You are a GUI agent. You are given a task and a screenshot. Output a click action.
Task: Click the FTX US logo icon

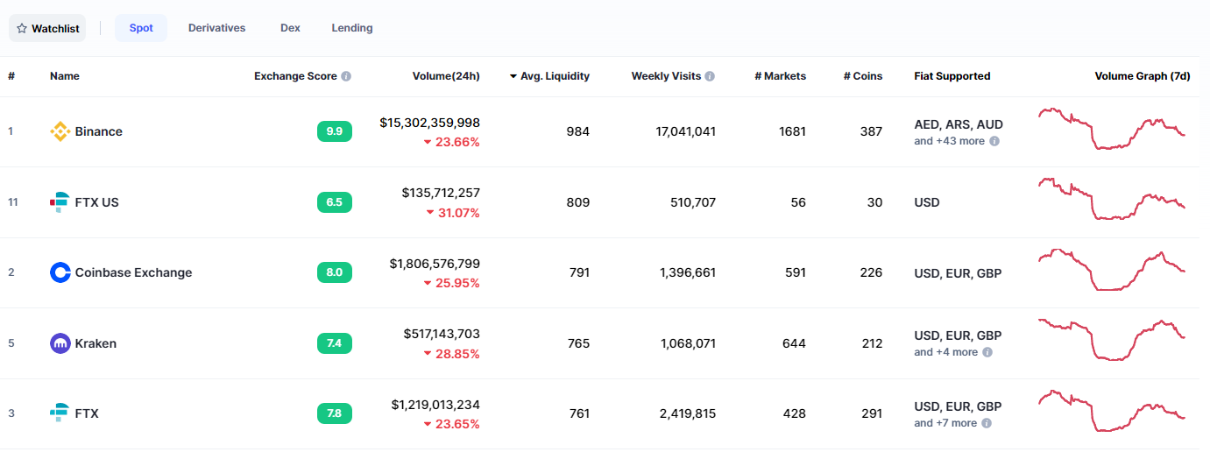tap(60, 202)
